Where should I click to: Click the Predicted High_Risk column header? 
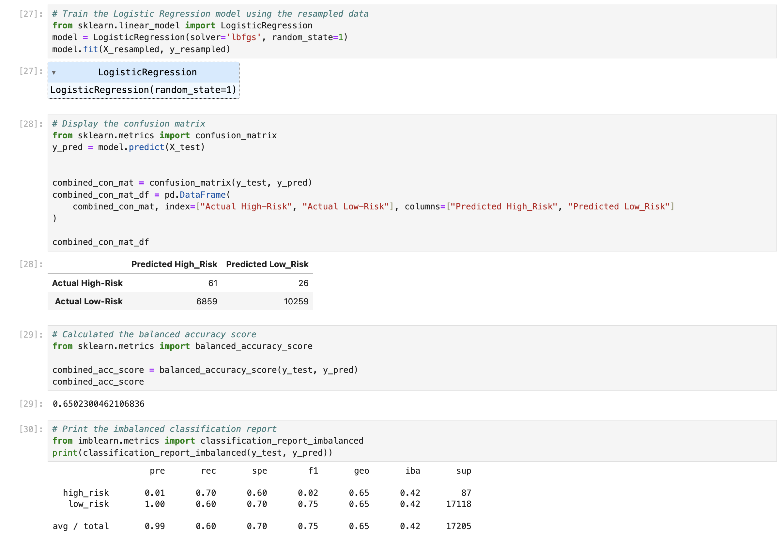coord(174,264)
